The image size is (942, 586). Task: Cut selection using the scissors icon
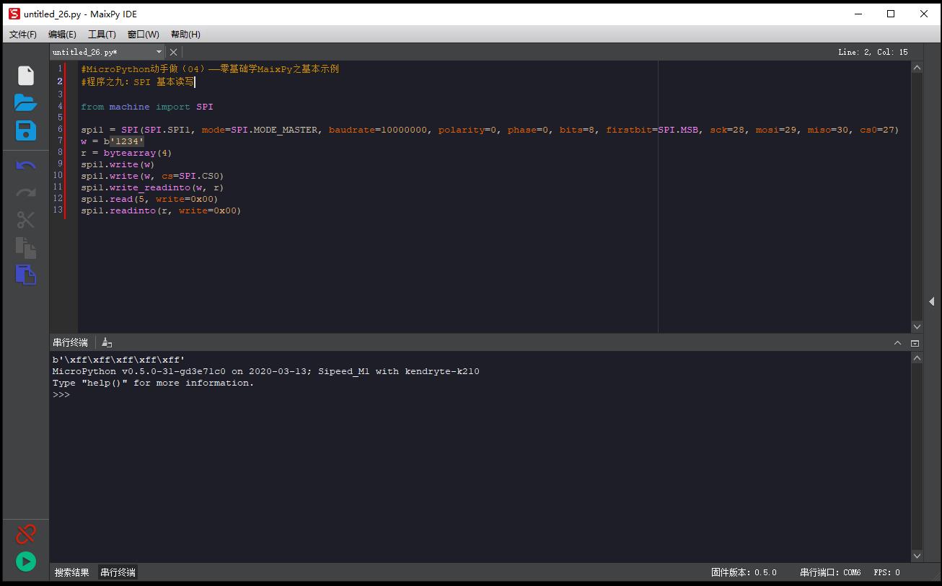point(26,220)
